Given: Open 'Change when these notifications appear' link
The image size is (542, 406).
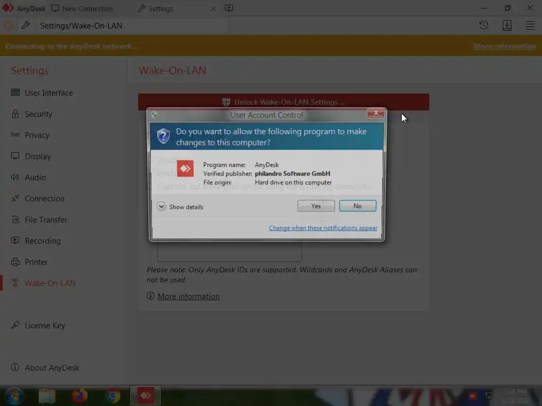Looking at the screenshot, I should (x=323, y=228).
